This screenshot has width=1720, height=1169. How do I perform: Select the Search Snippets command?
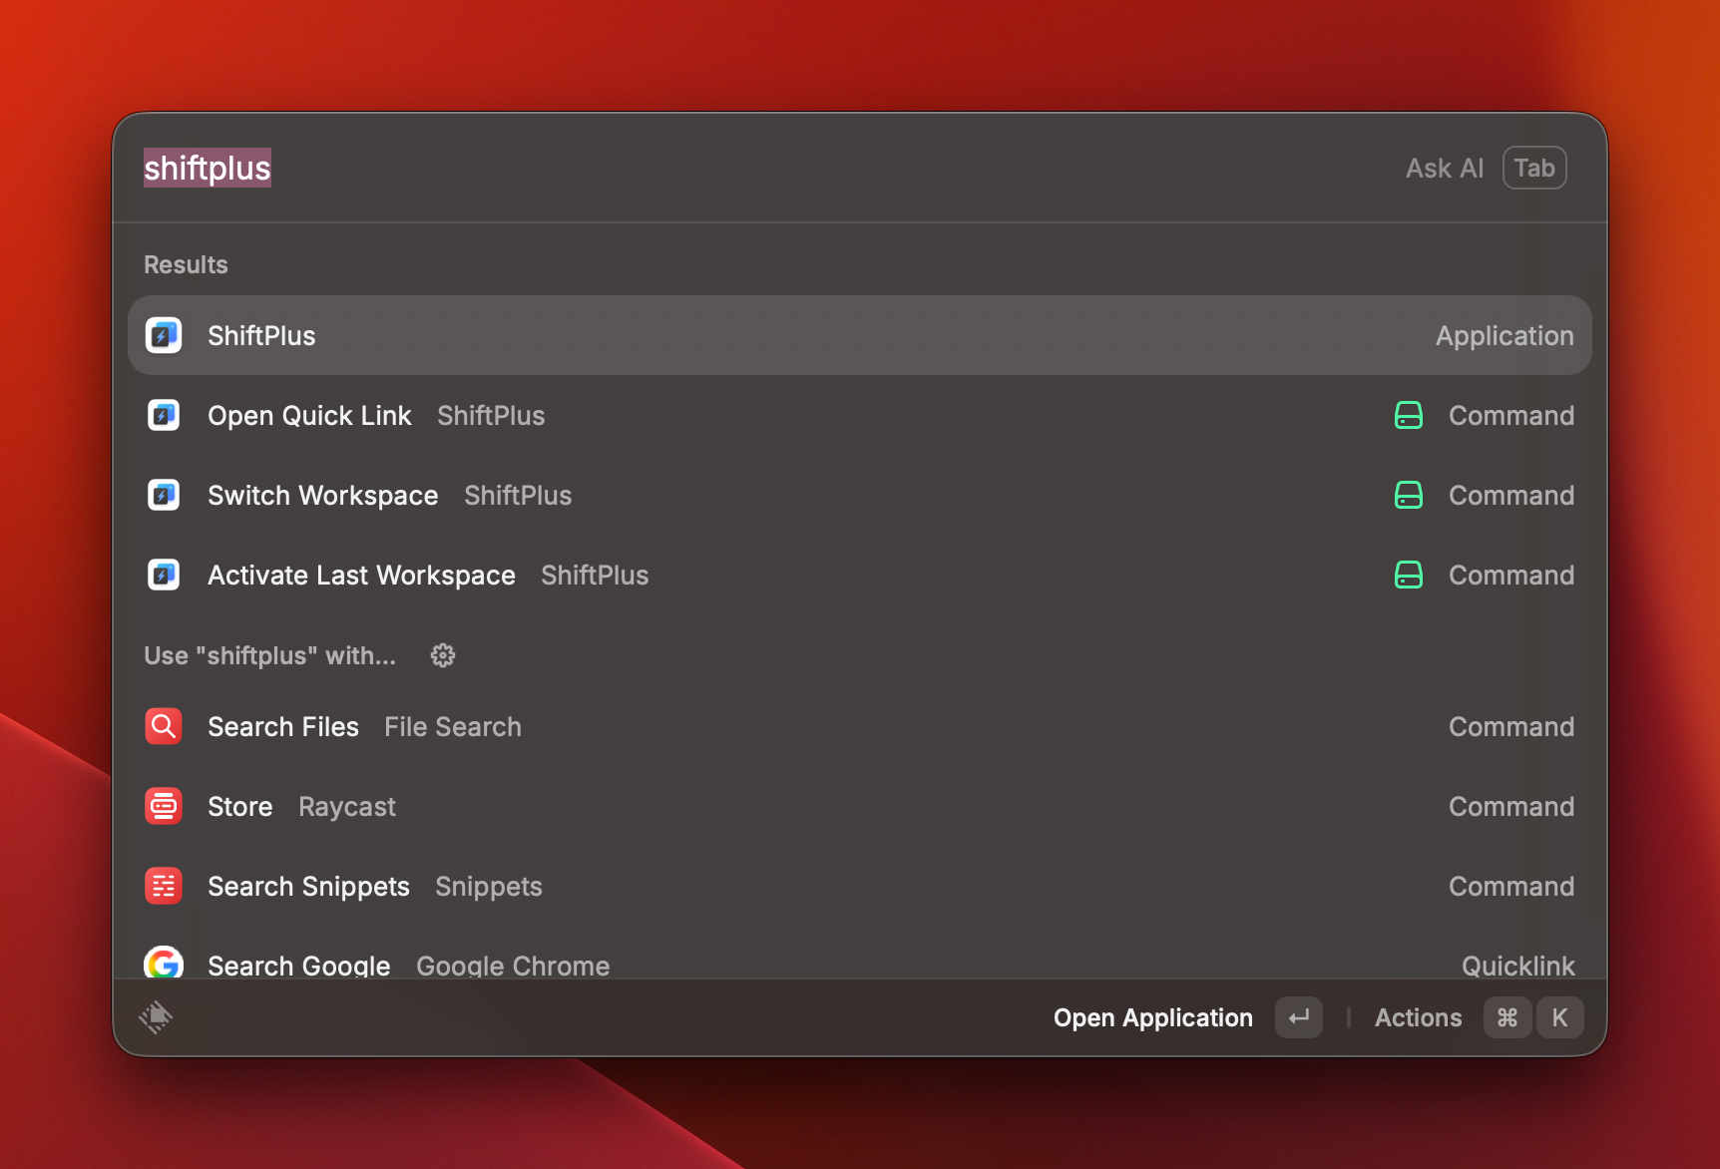point(860,886)
